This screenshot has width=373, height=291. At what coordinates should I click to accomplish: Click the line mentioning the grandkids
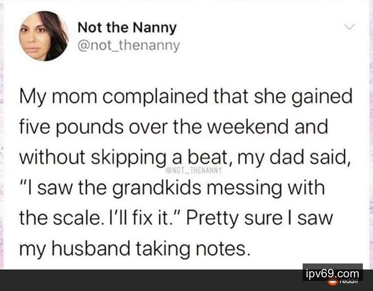[172, 188]
